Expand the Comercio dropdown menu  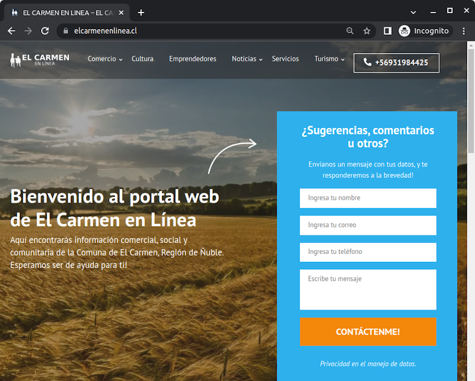[x=102, y=59]
